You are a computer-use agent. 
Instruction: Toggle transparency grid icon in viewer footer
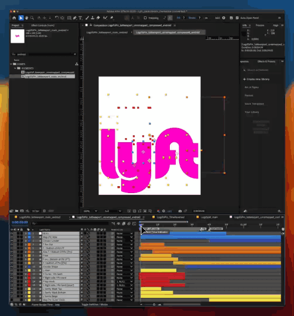(x=135, y=211)
